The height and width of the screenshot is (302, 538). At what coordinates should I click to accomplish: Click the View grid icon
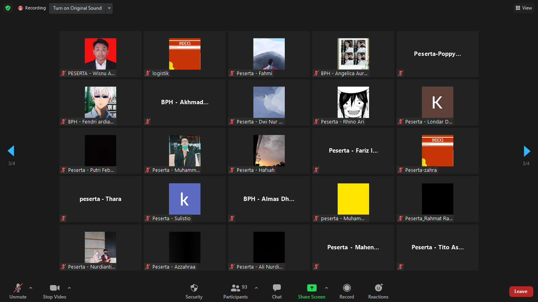click(x=518, y=8)
